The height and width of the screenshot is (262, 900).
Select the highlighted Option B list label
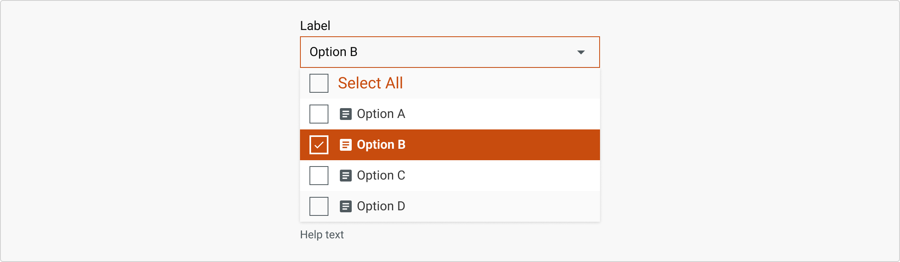pyautogui.click(x=381, y=145)
